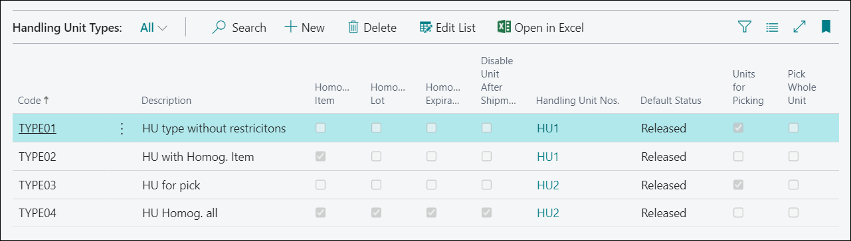Toggle Units for Picking checkbox for TYPE03

point(738,185)
